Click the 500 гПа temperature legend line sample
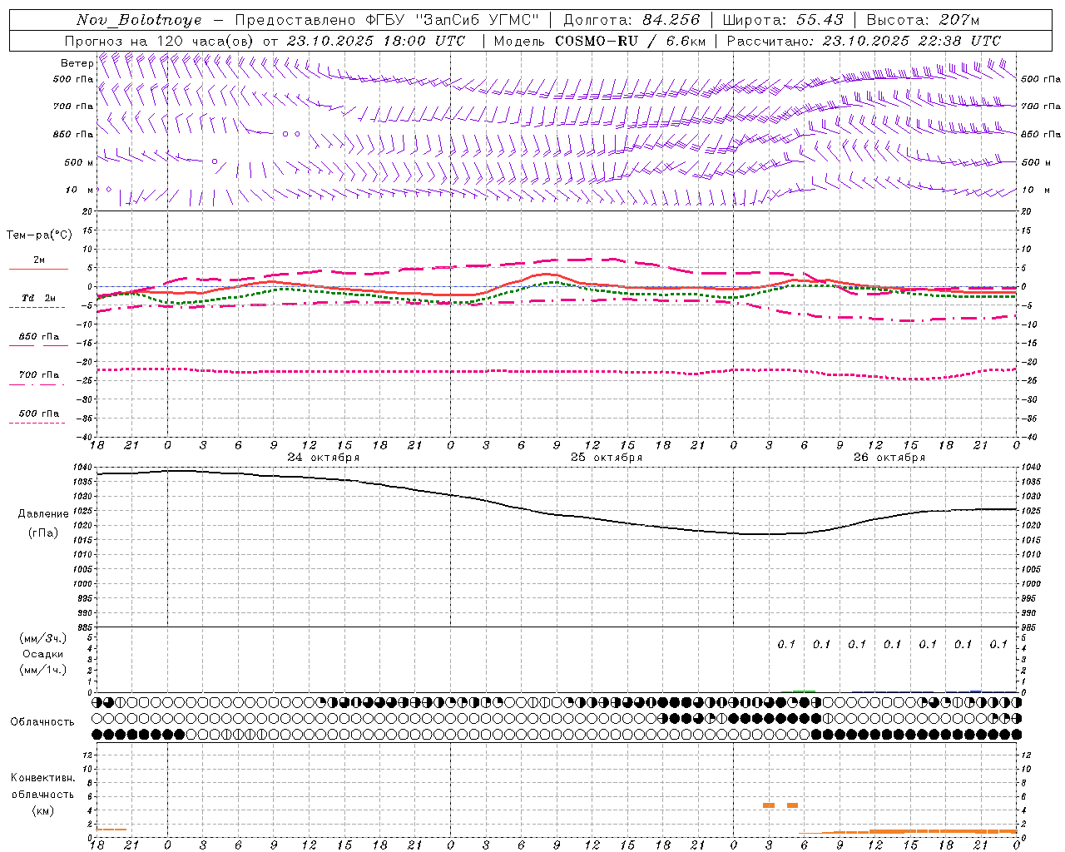 pos(37,423)
